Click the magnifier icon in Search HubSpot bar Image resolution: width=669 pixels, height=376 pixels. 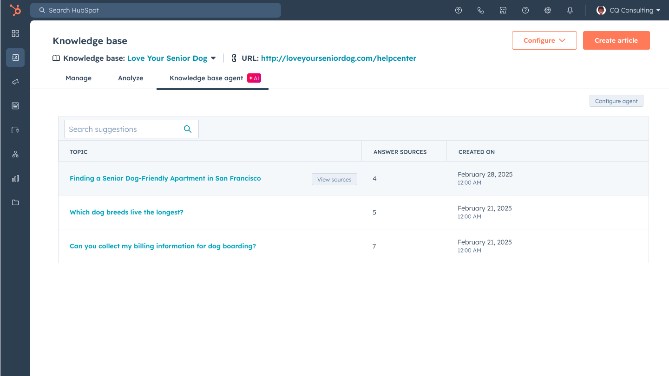[42, 10]
